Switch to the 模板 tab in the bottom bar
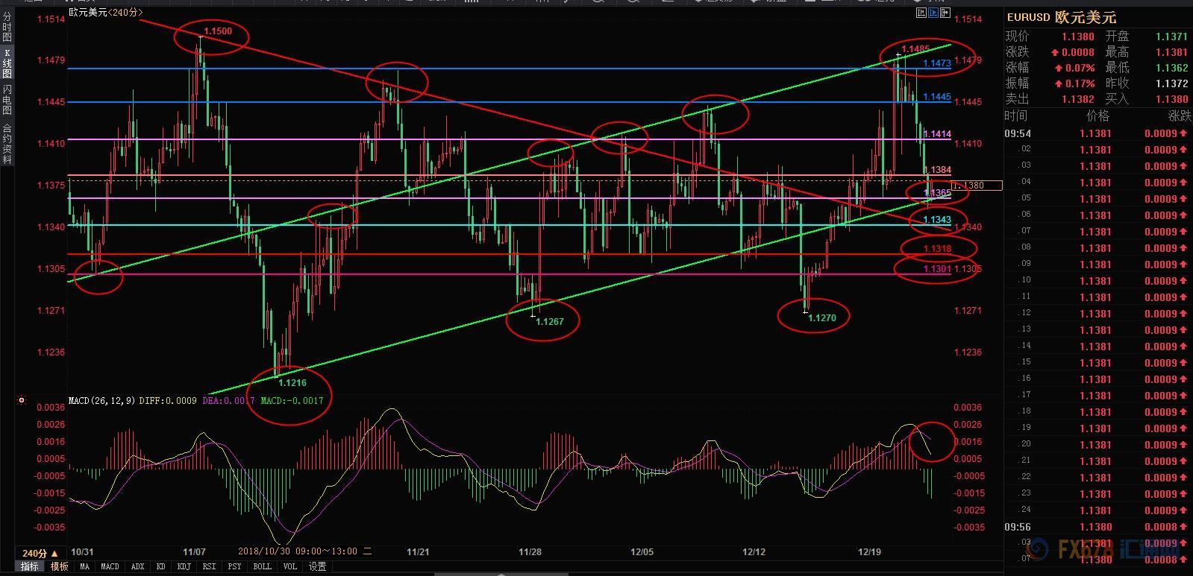1193x576 pixels. click(60, 566)
